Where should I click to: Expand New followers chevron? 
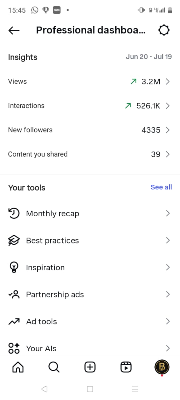point(168,130)
